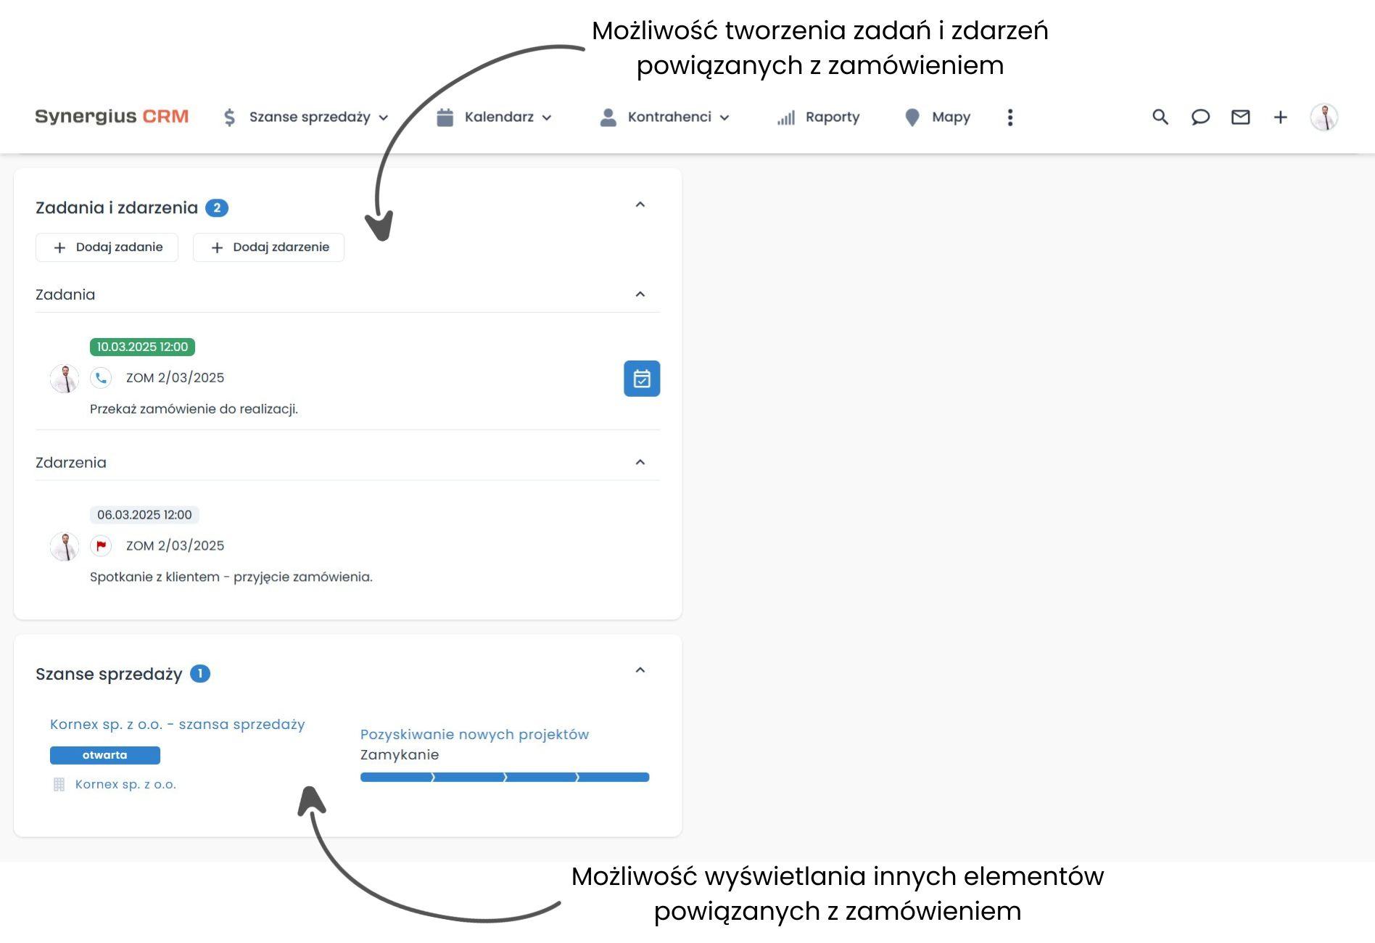Click the user avatar in the top right
The width and height of the screenshot is (1375, 943).
[x=1325, y=117]
